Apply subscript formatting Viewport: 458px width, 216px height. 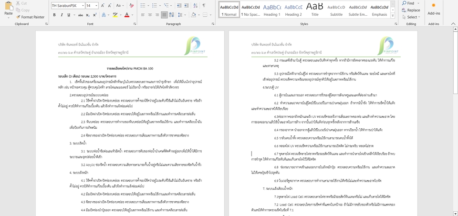pyautogui.click(x=88, y=15)
